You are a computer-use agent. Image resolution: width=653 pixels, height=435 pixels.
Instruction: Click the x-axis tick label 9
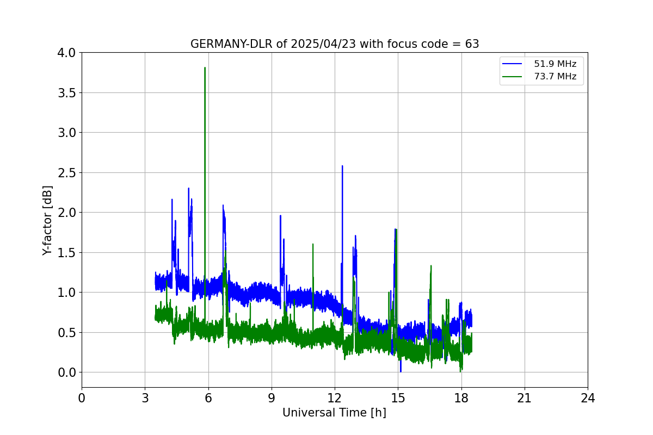click(272, 399)
